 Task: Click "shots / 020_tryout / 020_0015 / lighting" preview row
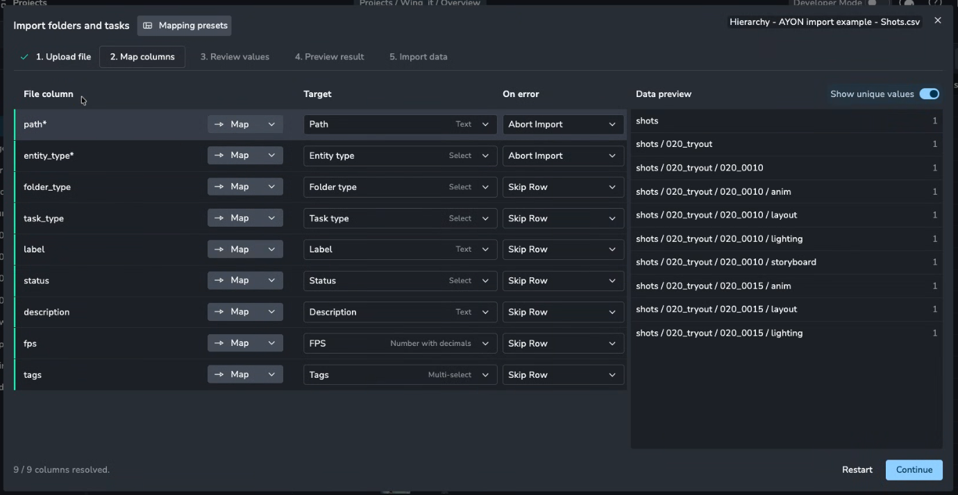click(787, 333)
